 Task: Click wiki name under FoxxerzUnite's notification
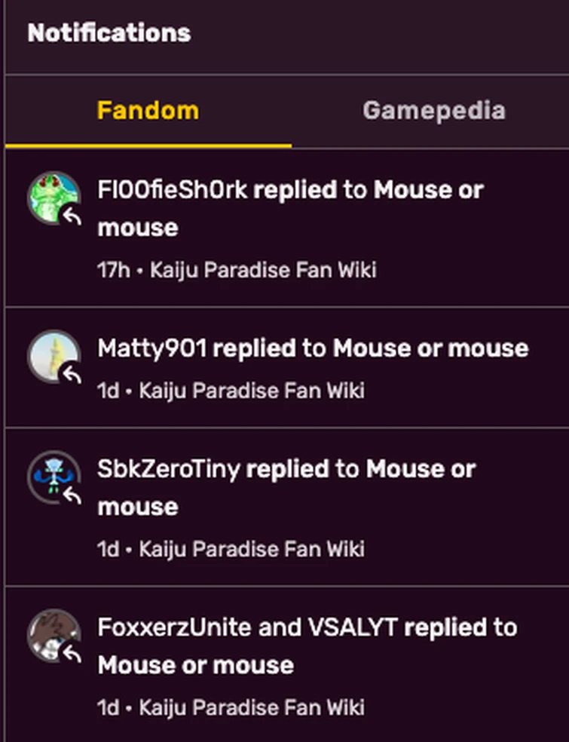[252, 707]
